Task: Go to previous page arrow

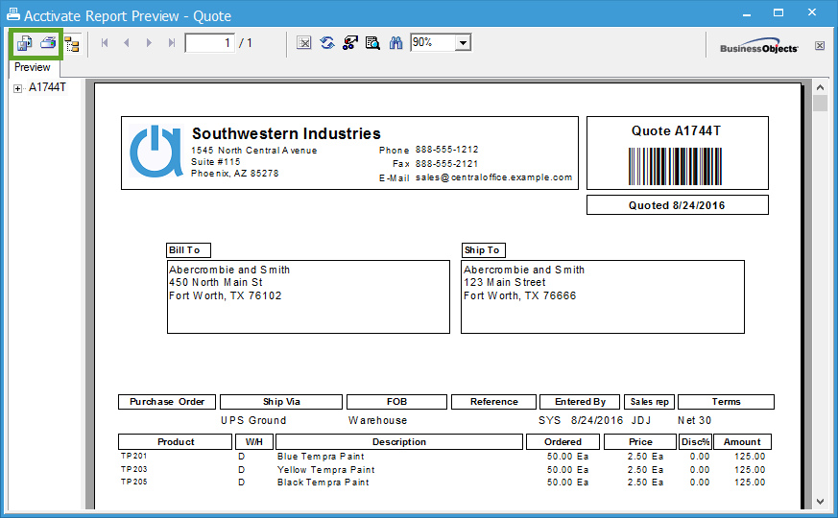Action: (127, 43)
